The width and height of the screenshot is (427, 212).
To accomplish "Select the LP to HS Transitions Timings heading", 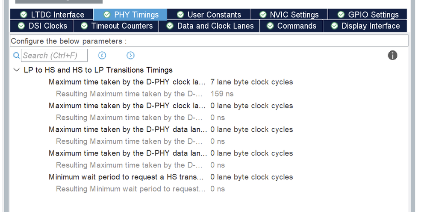I will coord(98,70).
